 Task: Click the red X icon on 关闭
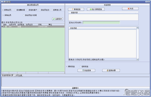[x=128, y=9]
